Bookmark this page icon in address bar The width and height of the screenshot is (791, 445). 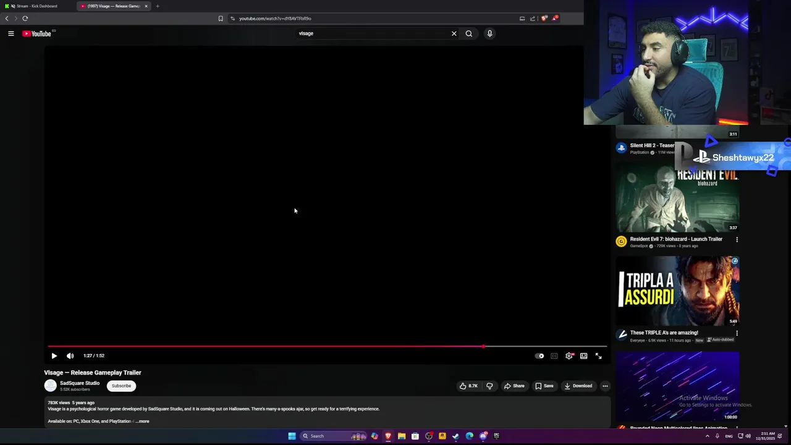(221, 19)
